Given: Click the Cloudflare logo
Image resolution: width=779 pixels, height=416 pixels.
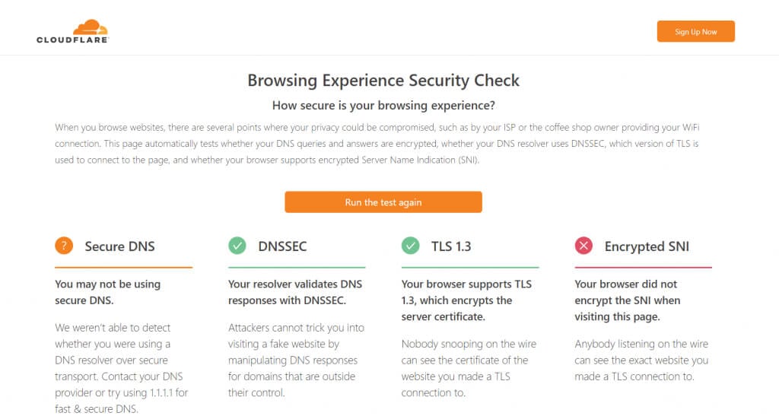Looking at the screenshot, I should coord(72,31).
